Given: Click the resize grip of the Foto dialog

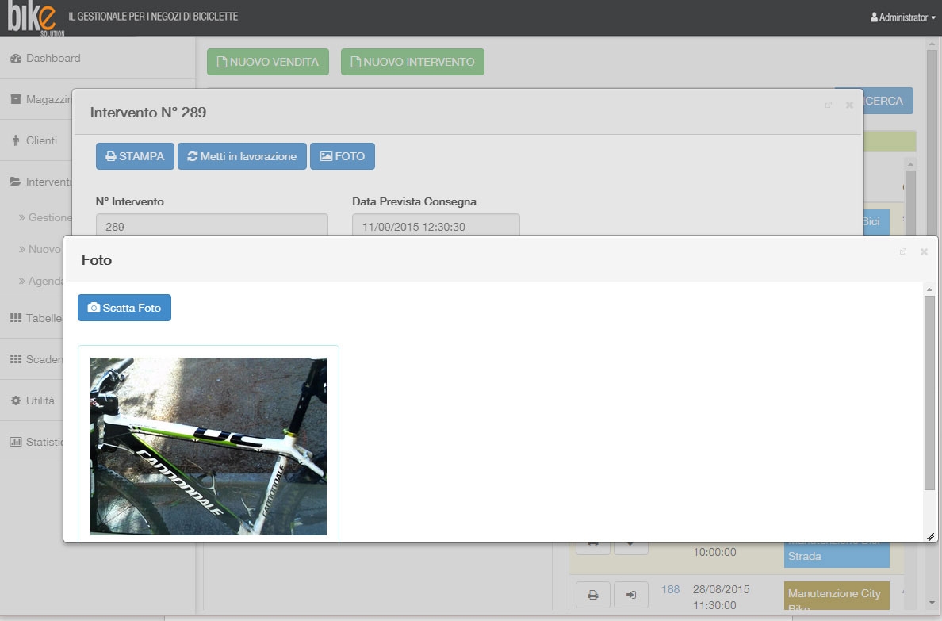Looking at the screenshot, I should coord(931,537).
